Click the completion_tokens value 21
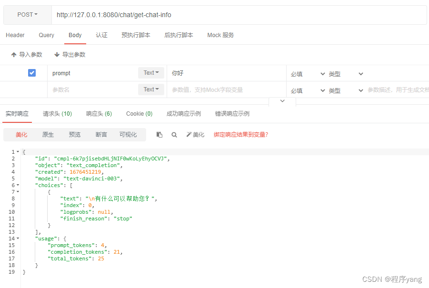The height and width of the screenshot is (288, 429). pos(117,252)
